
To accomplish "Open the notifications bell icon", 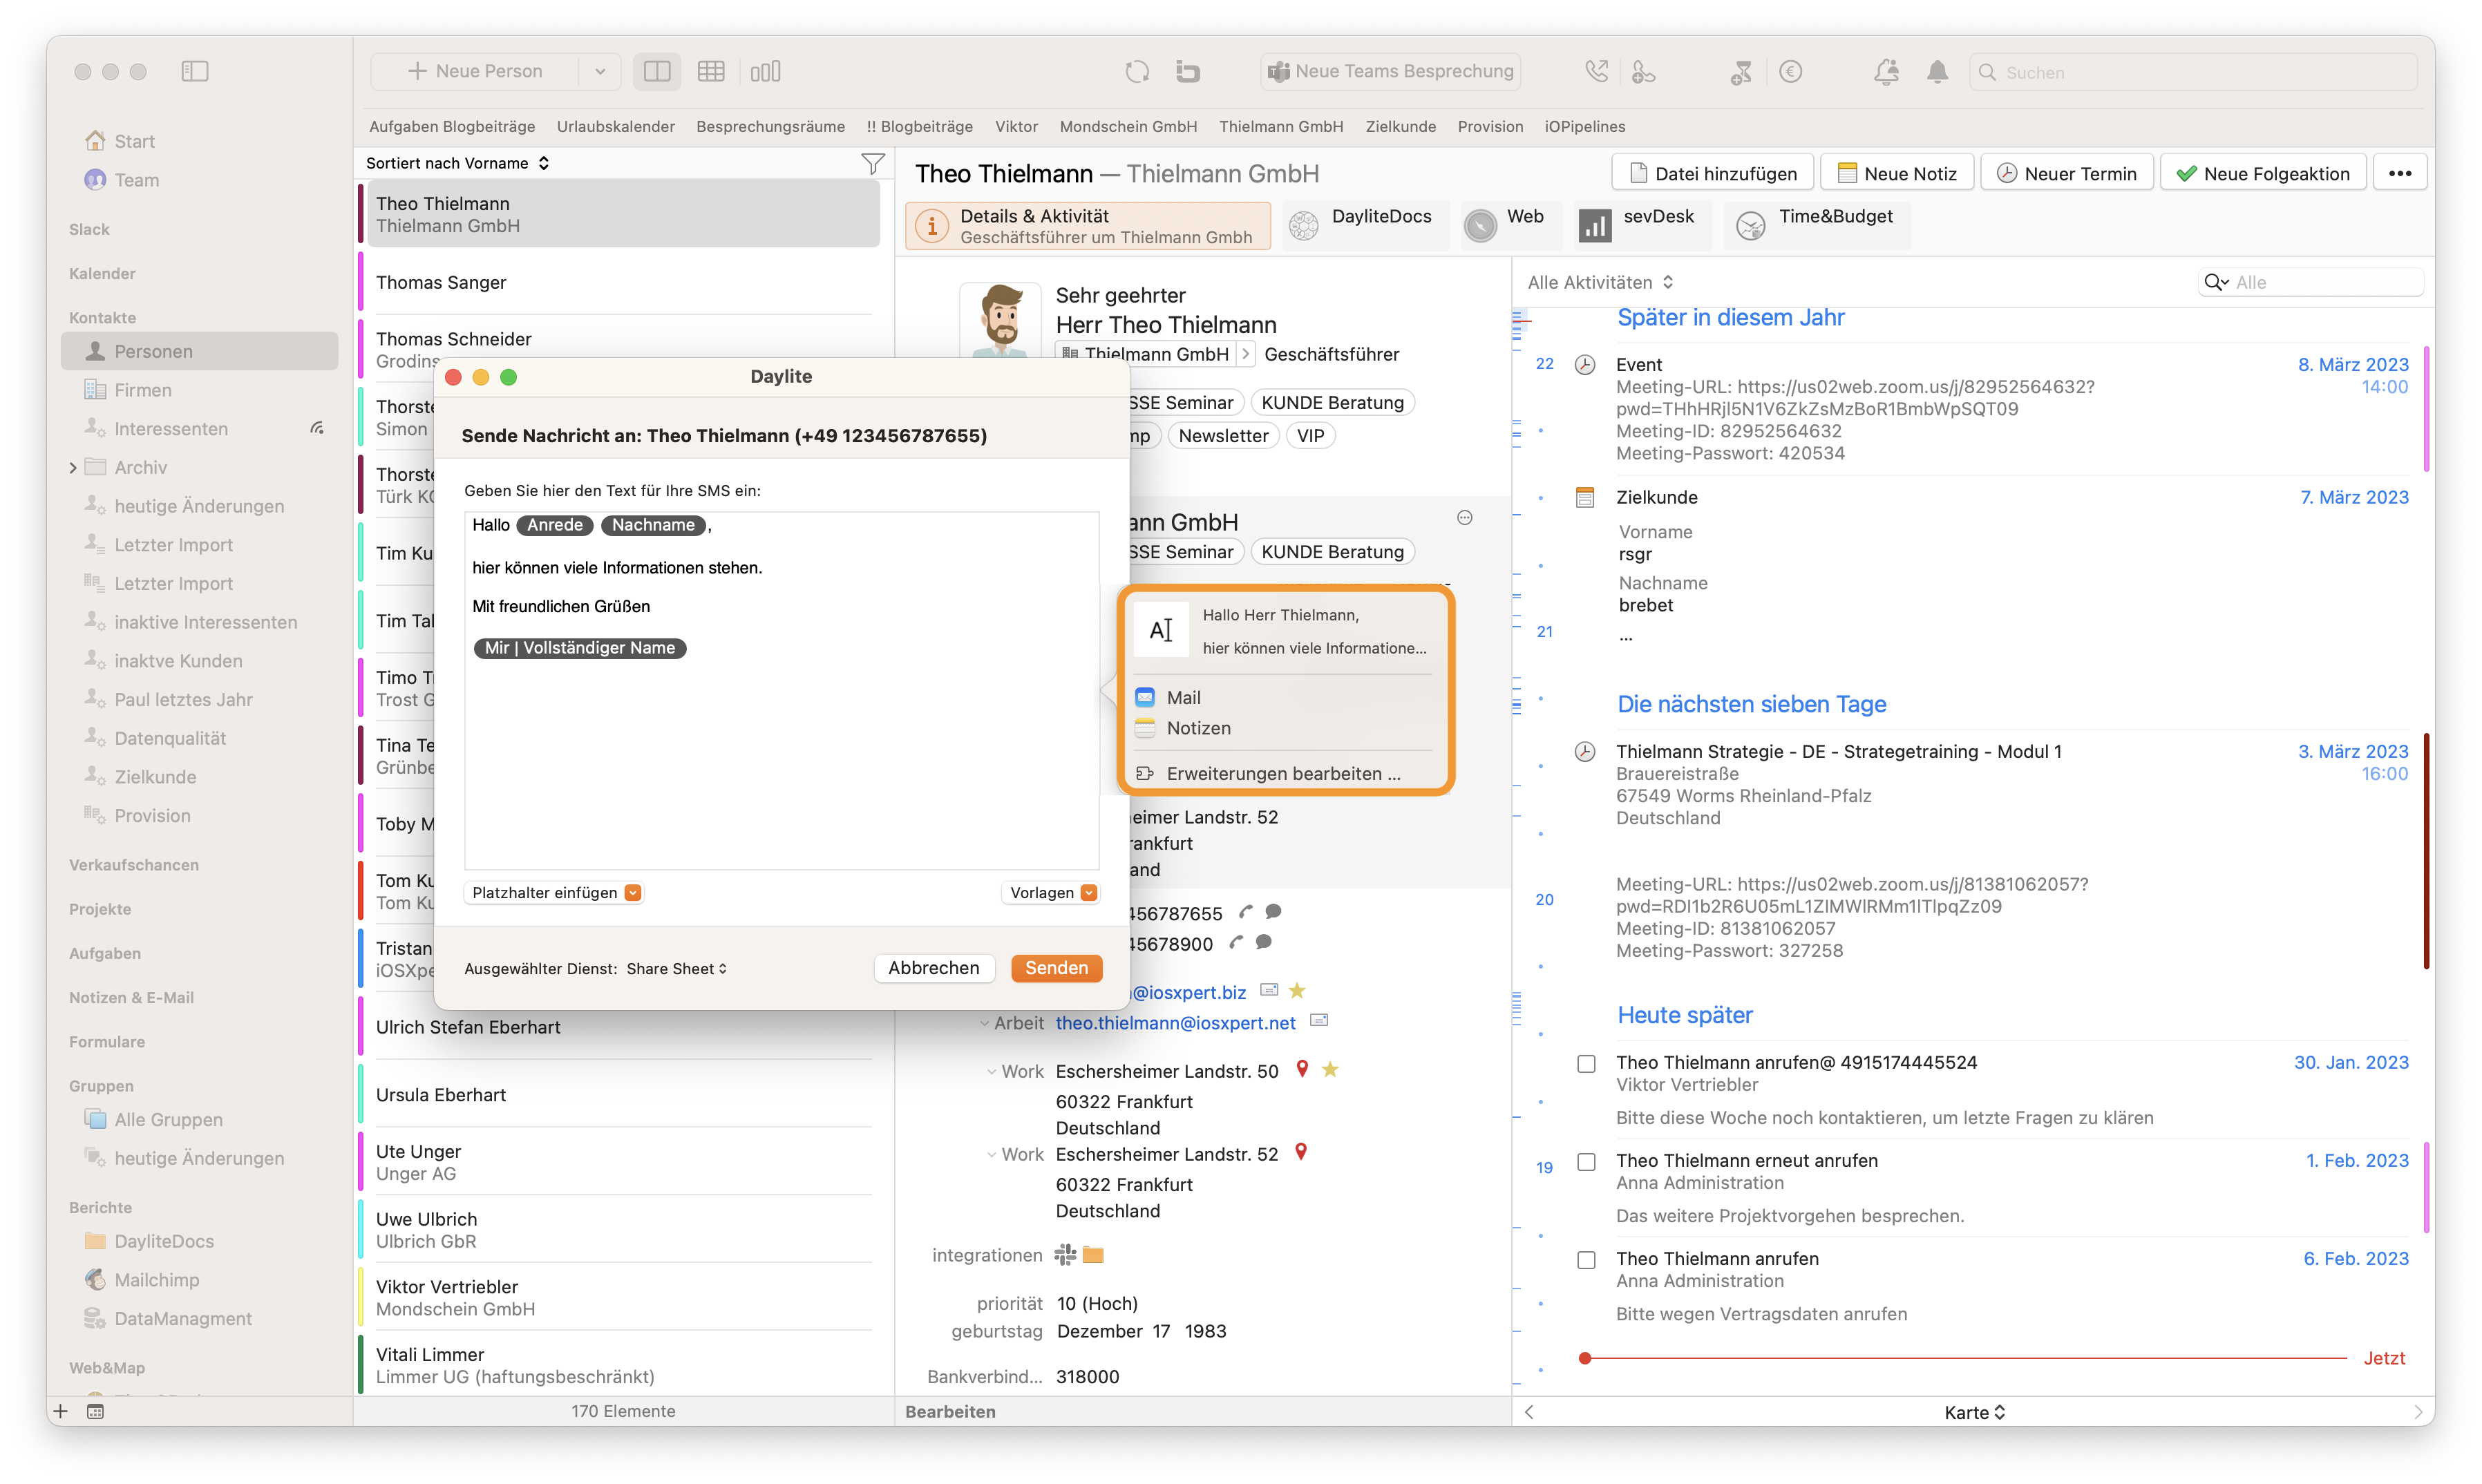I will [x=1937, y=71].
